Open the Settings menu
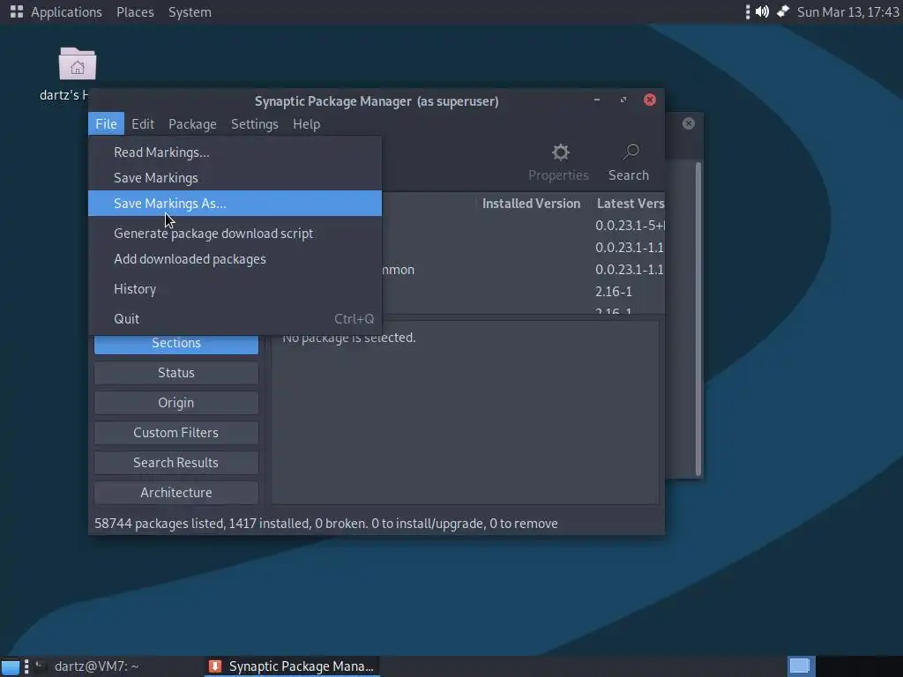 [255, 123]
